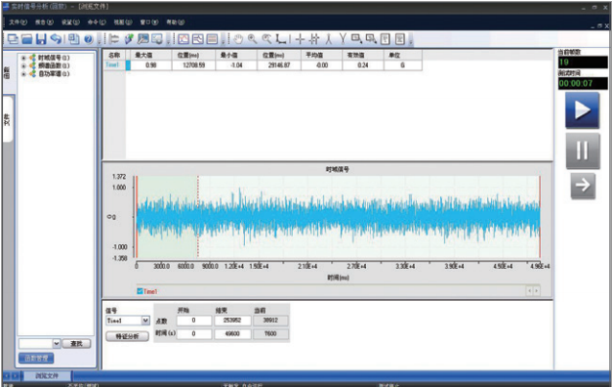Image resolution: width=612 pixels, height=387 pixels.
Task: Expand the second function tree node
Action: (x=23, y=65)
